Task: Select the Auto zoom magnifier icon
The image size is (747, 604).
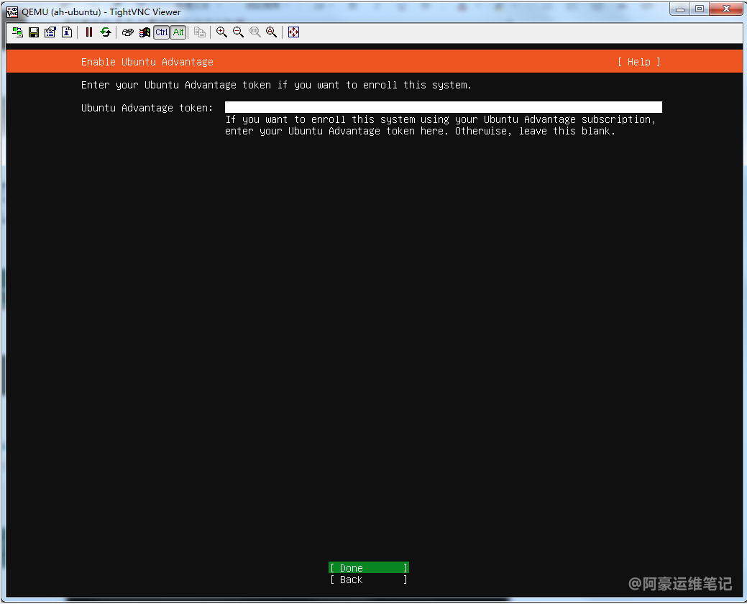Action: pos(271,32)
